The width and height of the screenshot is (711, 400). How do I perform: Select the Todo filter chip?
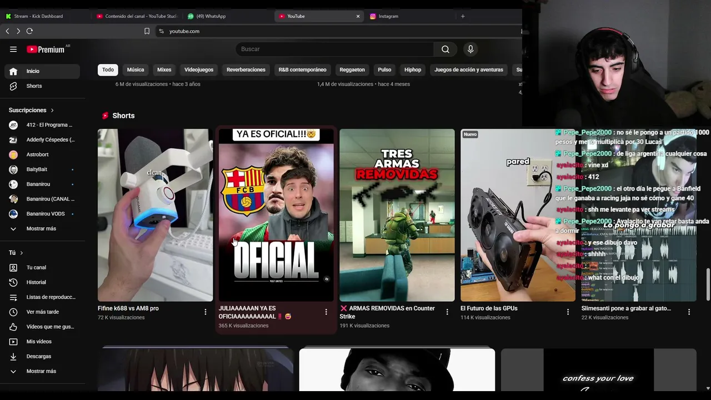pos(108,69)
